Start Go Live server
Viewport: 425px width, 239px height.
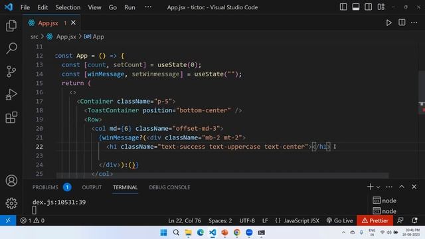[339, 220]
